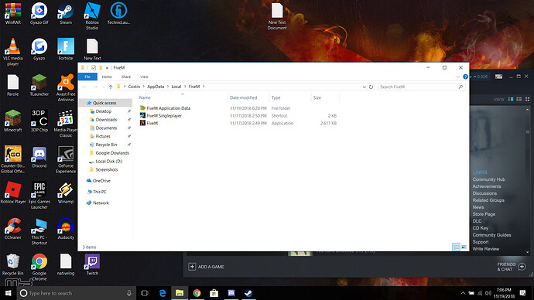Open Friends & Chat in Steam

pyautogui.click(x=512, y=267)
